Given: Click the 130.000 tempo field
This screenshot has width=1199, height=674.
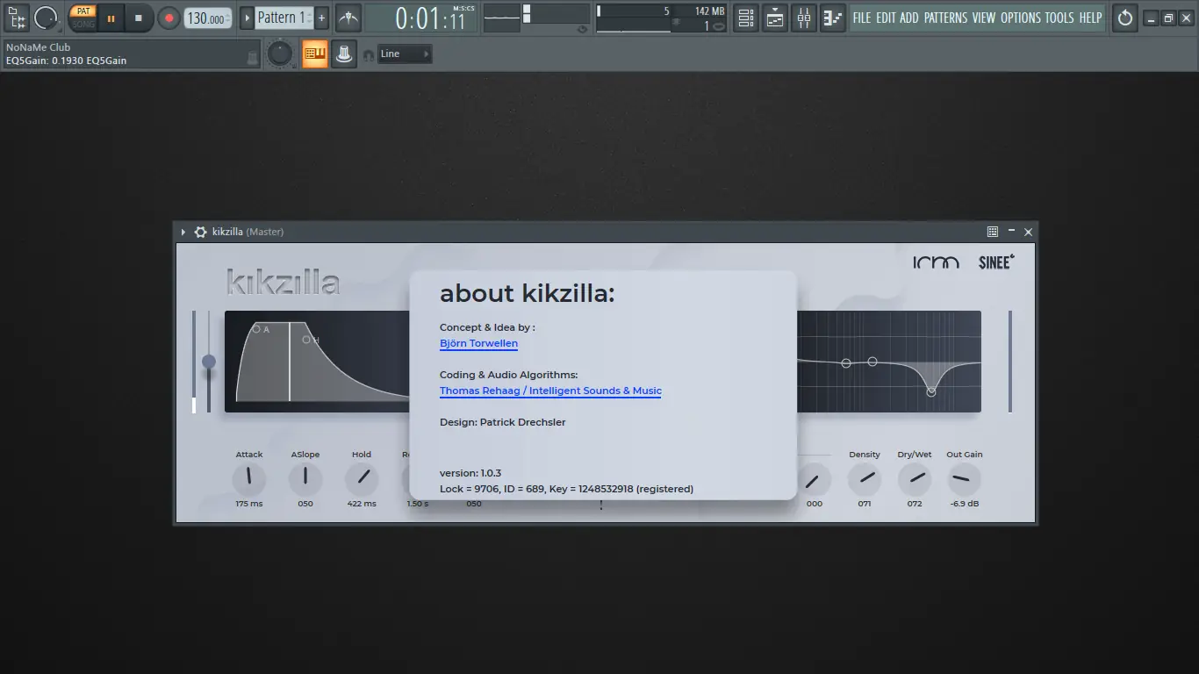Looking at the screenshot, I should 208,18.
